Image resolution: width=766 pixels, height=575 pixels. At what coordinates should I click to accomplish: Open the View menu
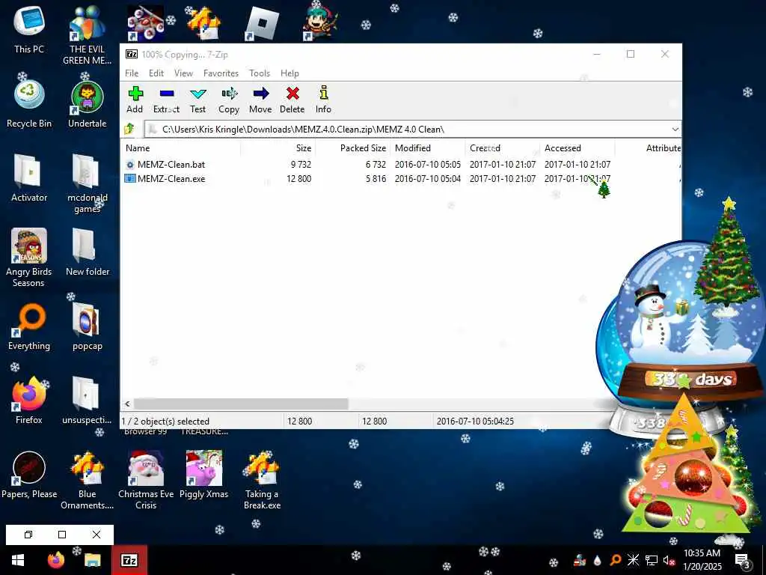(x=184, y=73)
